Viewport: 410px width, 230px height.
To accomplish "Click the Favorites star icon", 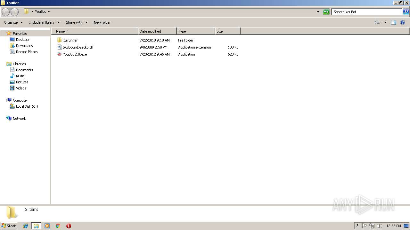I will 9,33.
